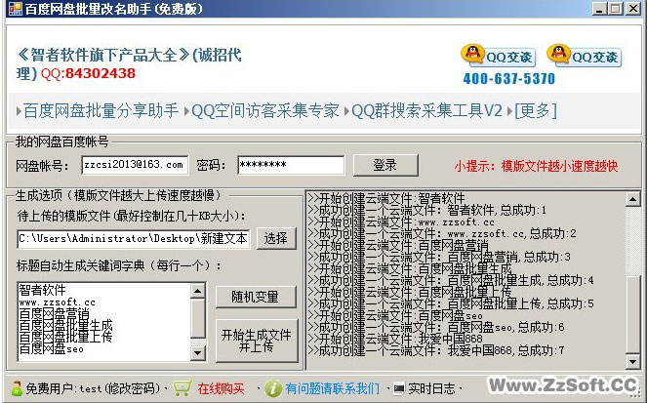Image resolution: width=647 pixels, height=403 pixels.
Task: Click log line 我爱中国868, 总成功:7
Action: click(436, 350)
